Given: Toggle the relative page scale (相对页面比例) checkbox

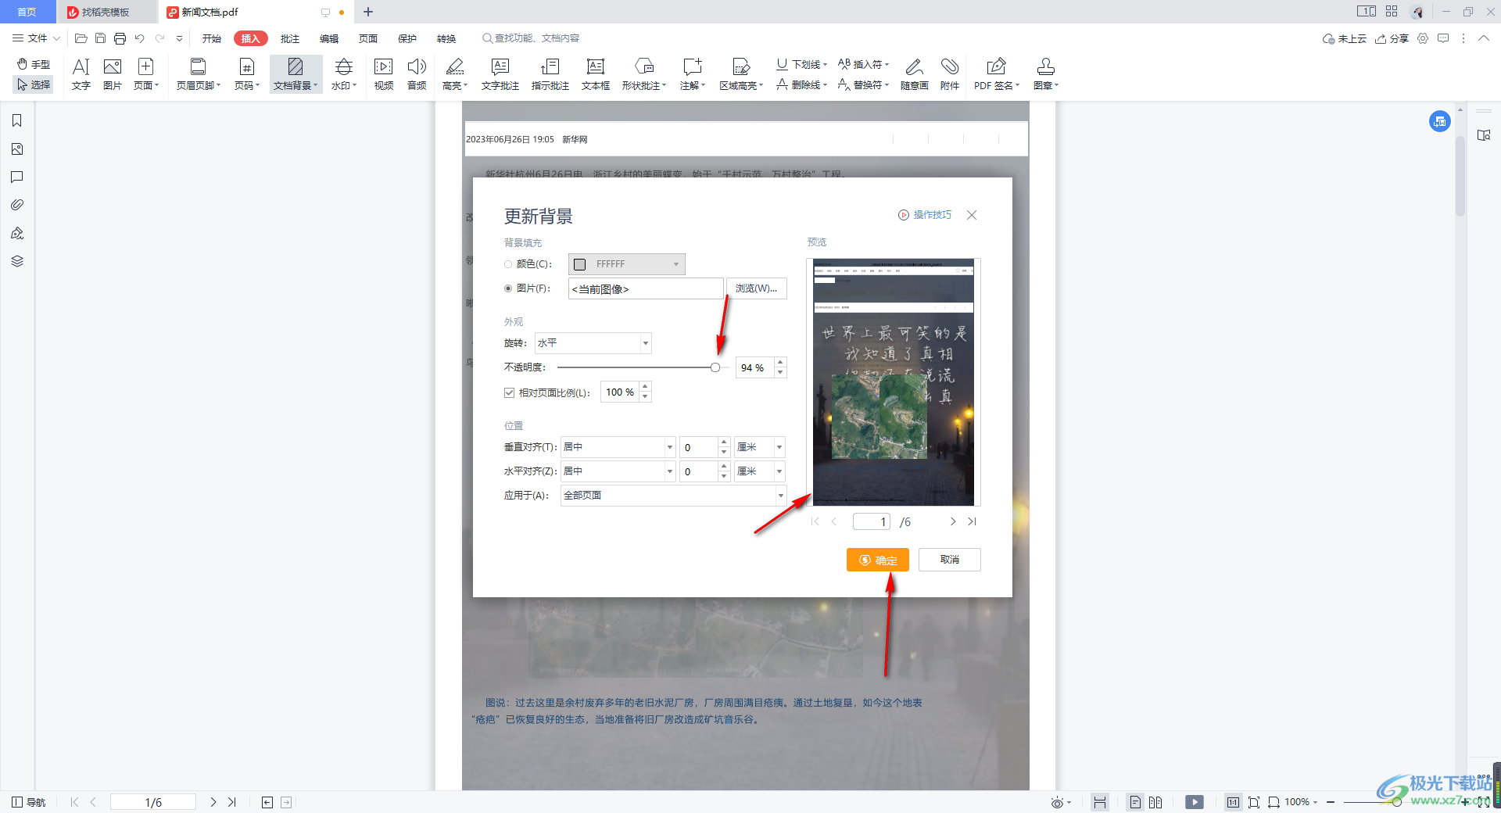Looking at the screenshot, I should pos(509,392).
